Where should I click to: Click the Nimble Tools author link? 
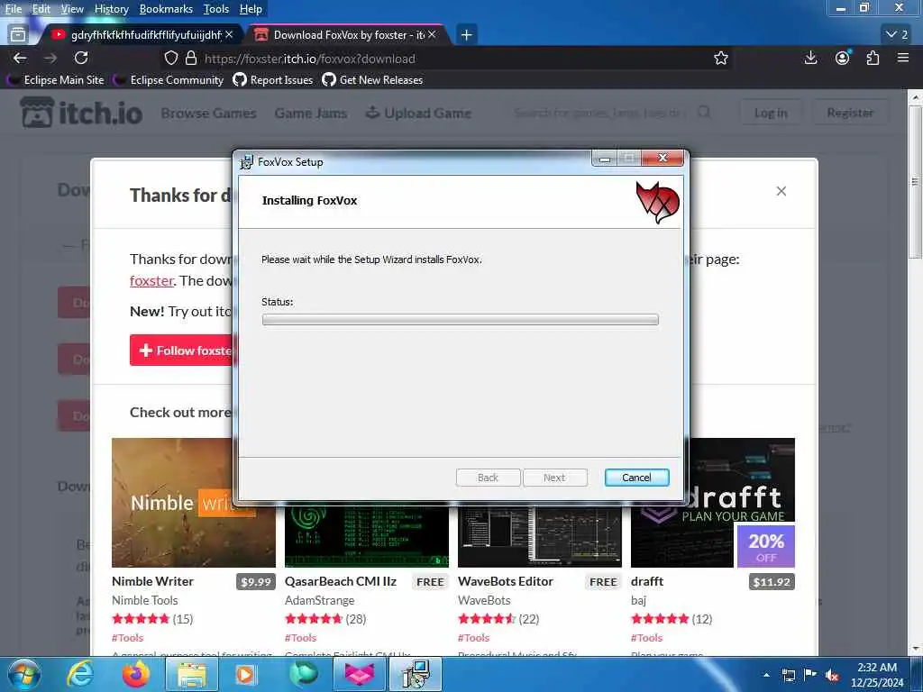tap(145, 600)
